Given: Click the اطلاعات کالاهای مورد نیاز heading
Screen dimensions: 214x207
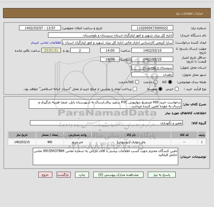Looking at the screenshot, I should coord(185,113).
